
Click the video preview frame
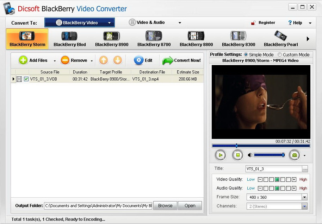(261, 102)
